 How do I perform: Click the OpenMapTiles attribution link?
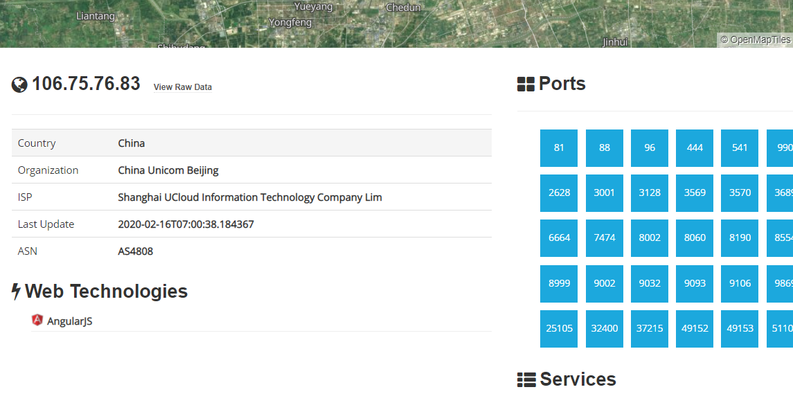click(755, 39)
